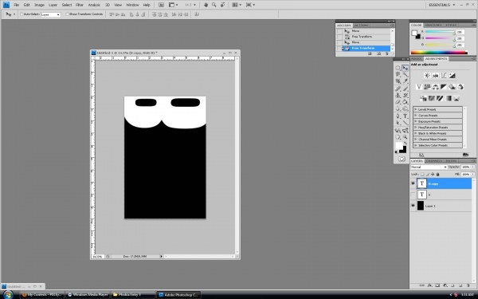Select the Line shape tool
The image size is (478, 299).
click(406, 123)
